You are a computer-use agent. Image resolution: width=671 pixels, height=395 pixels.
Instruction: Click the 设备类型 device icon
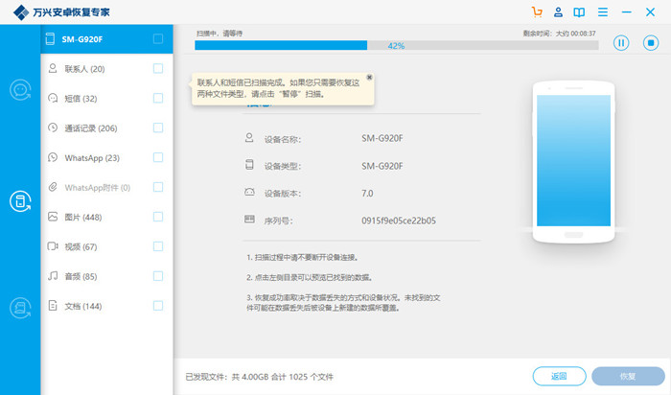click(x=249, y=165)
